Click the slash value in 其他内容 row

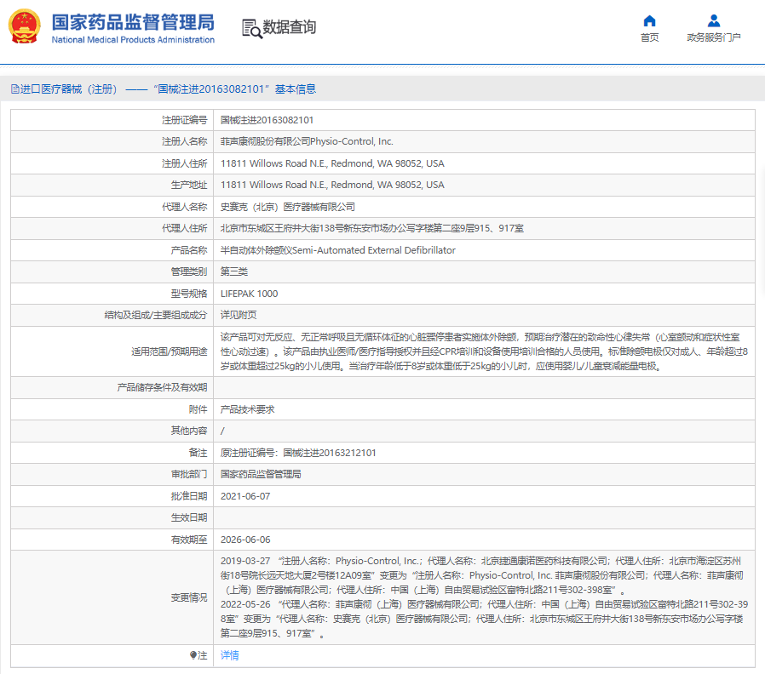coord(222,431)
